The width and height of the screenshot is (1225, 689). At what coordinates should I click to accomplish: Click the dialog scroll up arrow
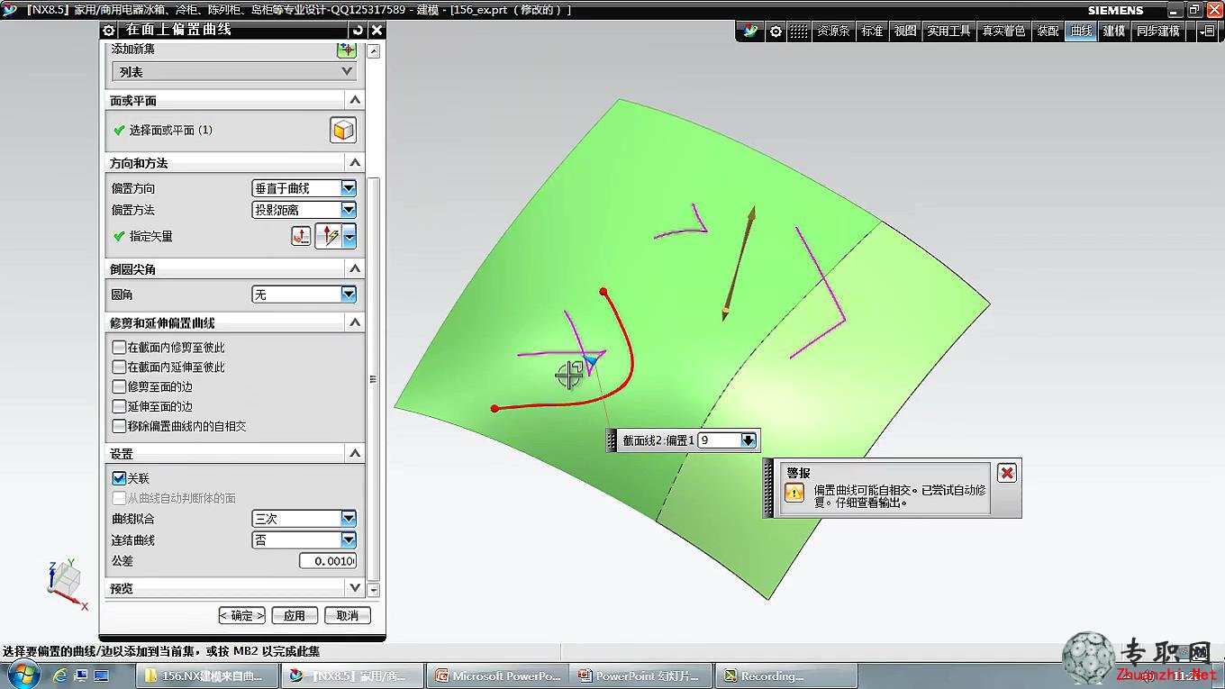point(374,51)
